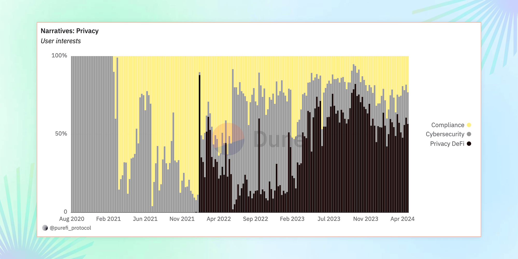Click the Privacy DeFi black legend dot
Screen dimensions: 518x259
469,144
